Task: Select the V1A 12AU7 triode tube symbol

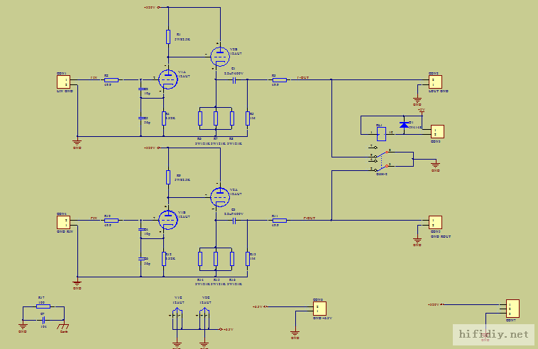Action: (168, 79)
